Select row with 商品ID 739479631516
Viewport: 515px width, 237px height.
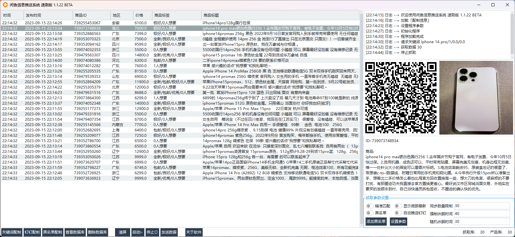[180, 93]
